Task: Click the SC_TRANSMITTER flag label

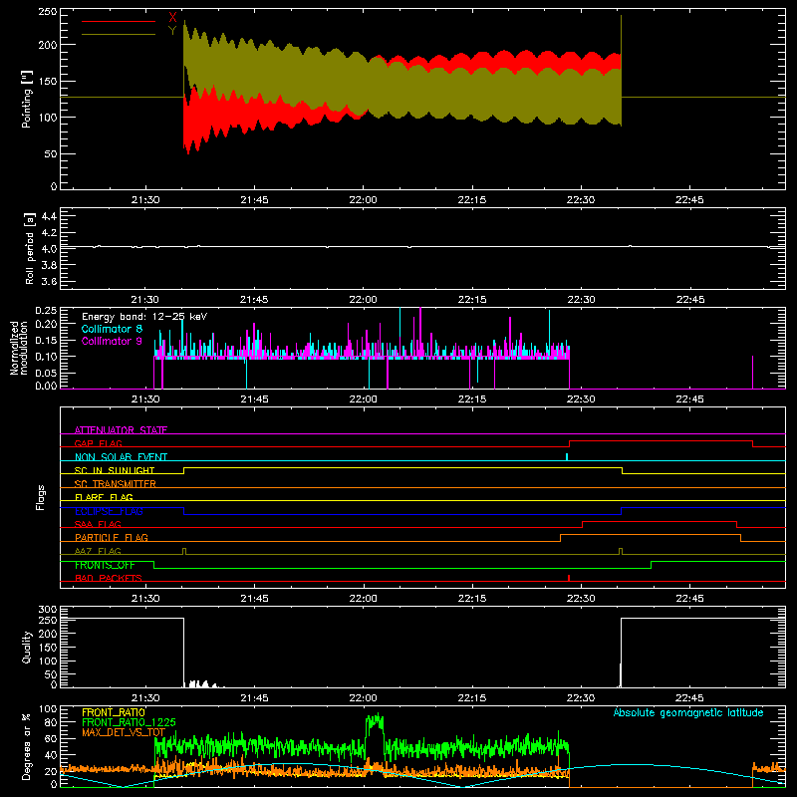Action: pyautogui.click(x=115, y=484)
